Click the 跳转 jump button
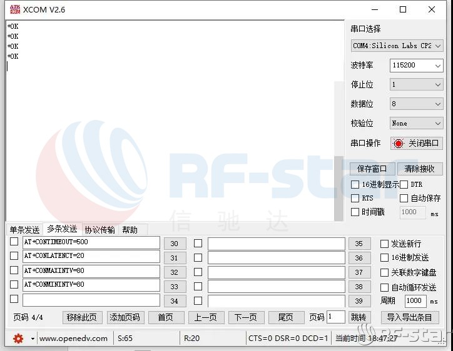 (x=359, y=317)
